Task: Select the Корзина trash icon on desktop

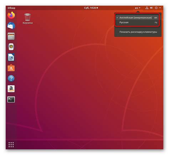Action: pyautogui.click(x=27, y=19)
